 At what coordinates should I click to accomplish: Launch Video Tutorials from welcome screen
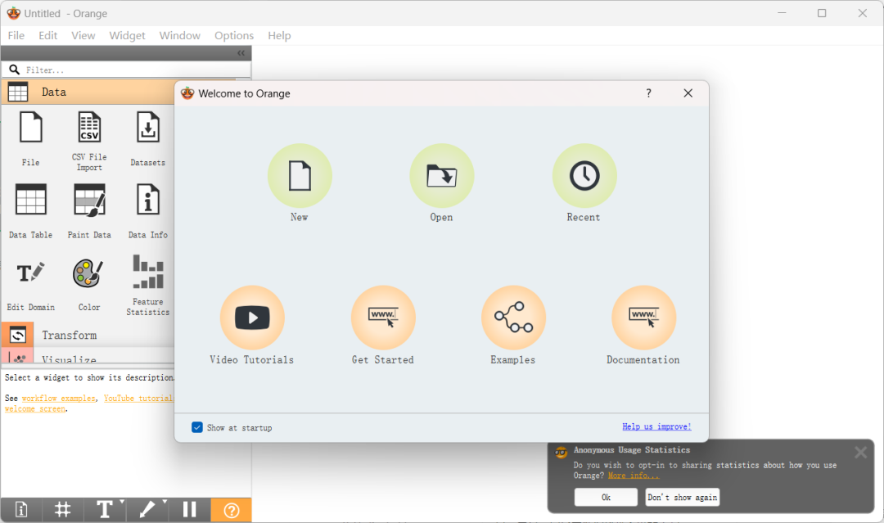tap(252, 318)
